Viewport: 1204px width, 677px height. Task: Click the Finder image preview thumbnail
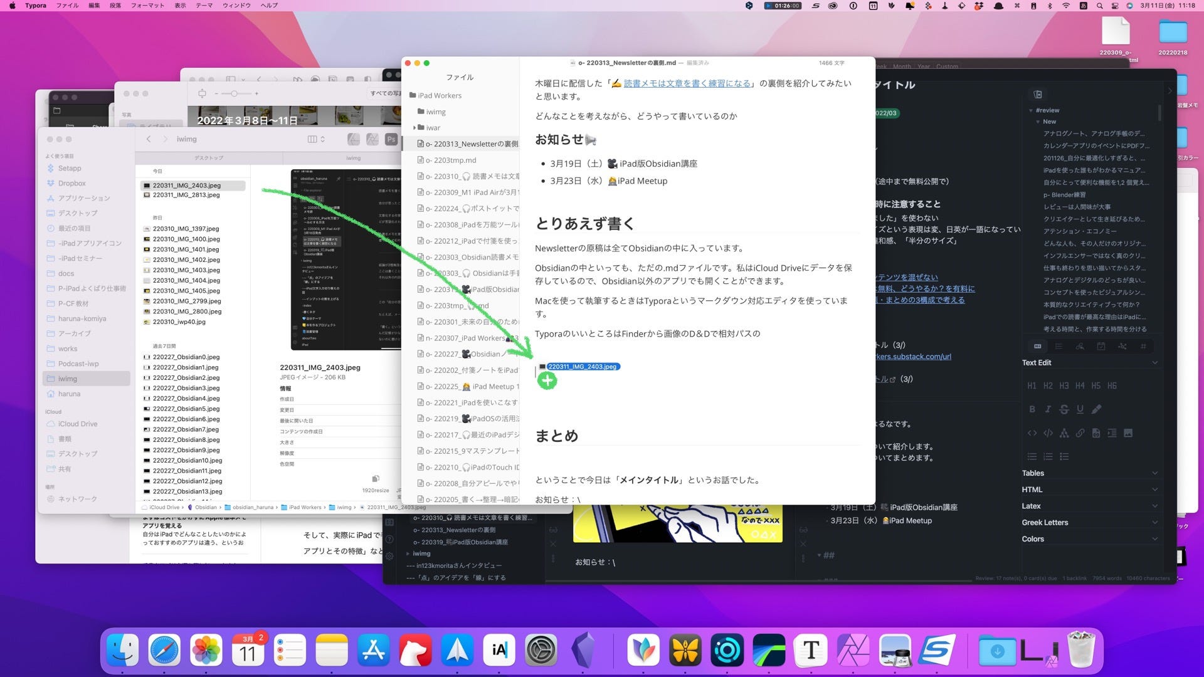[x=347, y=260]
